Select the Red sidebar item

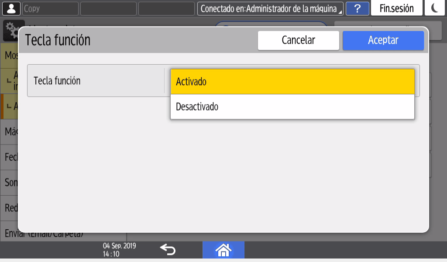[x=10, y=208]
